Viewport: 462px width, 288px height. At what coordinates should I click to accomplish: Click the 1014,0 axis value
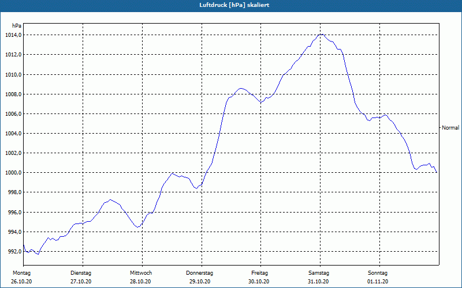pos(13,35)
